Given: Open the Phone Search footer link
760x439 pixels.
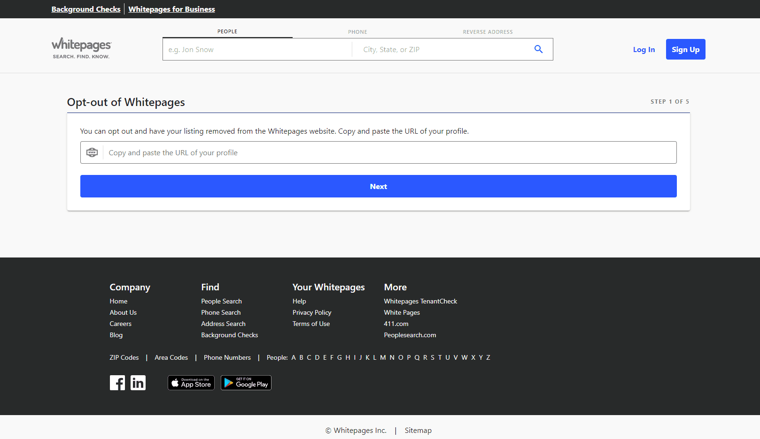Looking at the screenshot, I should [221, 312].
